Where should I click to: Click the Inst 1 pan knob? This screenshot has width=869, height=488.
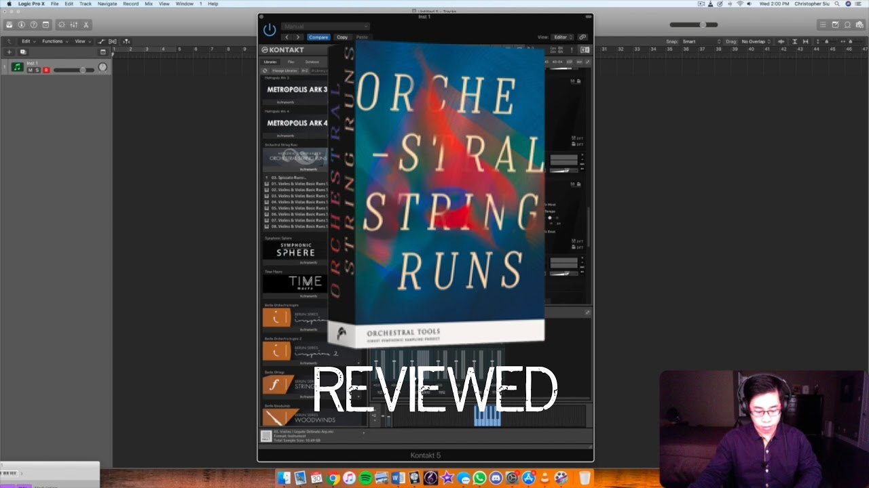[x=103, y=67]
